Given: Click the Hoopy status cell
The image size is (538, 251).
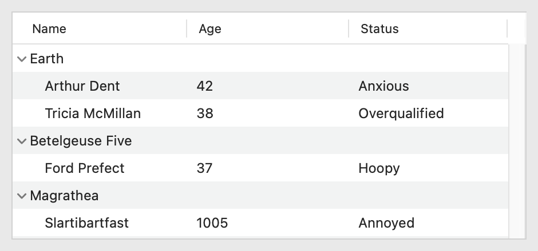Looking at the screenshot, I should pos(379,168).
